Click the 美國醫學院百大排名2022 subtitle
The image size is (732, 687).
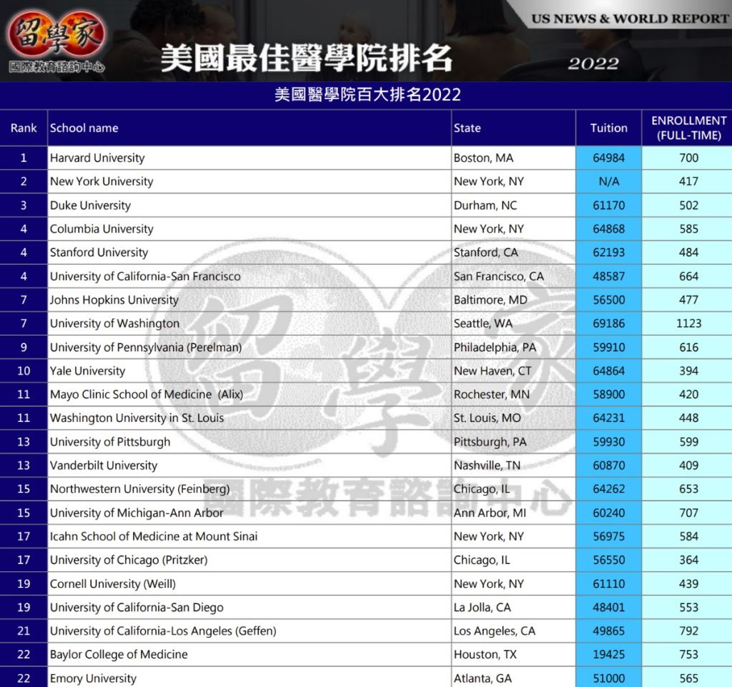pyautogui.click(x=367, y=95)
